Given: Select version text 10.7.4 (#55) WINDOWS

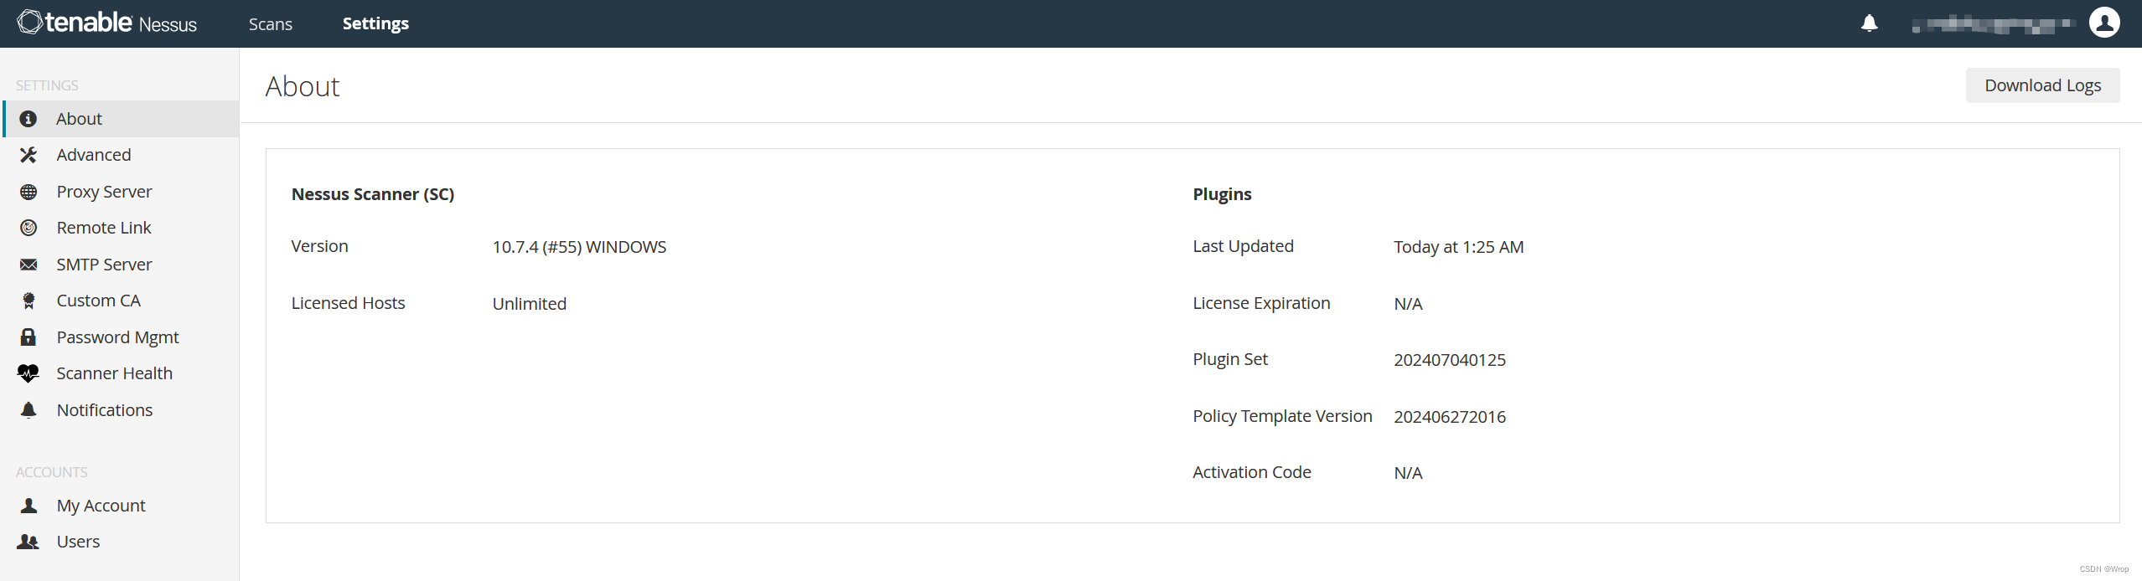Looking at the screenshot, I should coord(579,247).
